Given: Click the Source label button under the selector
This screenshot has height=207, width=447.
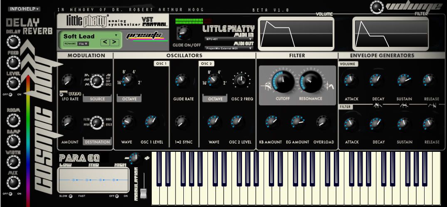Looking at the screenshot, I should click(97, 99).
